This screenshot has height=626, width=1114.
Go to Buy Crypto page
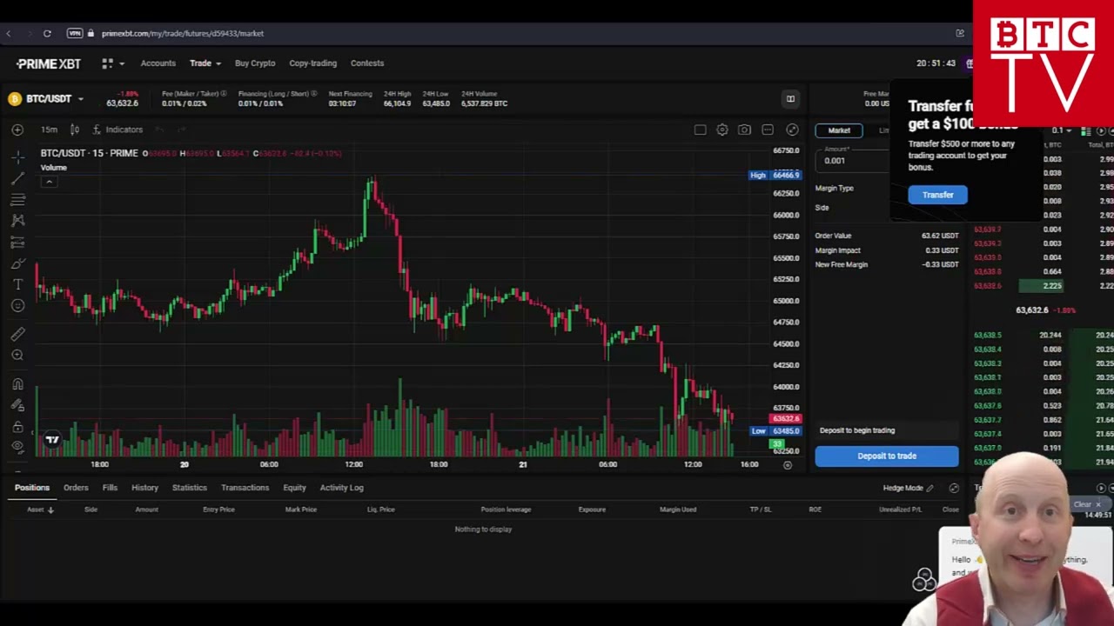[255, 63]
